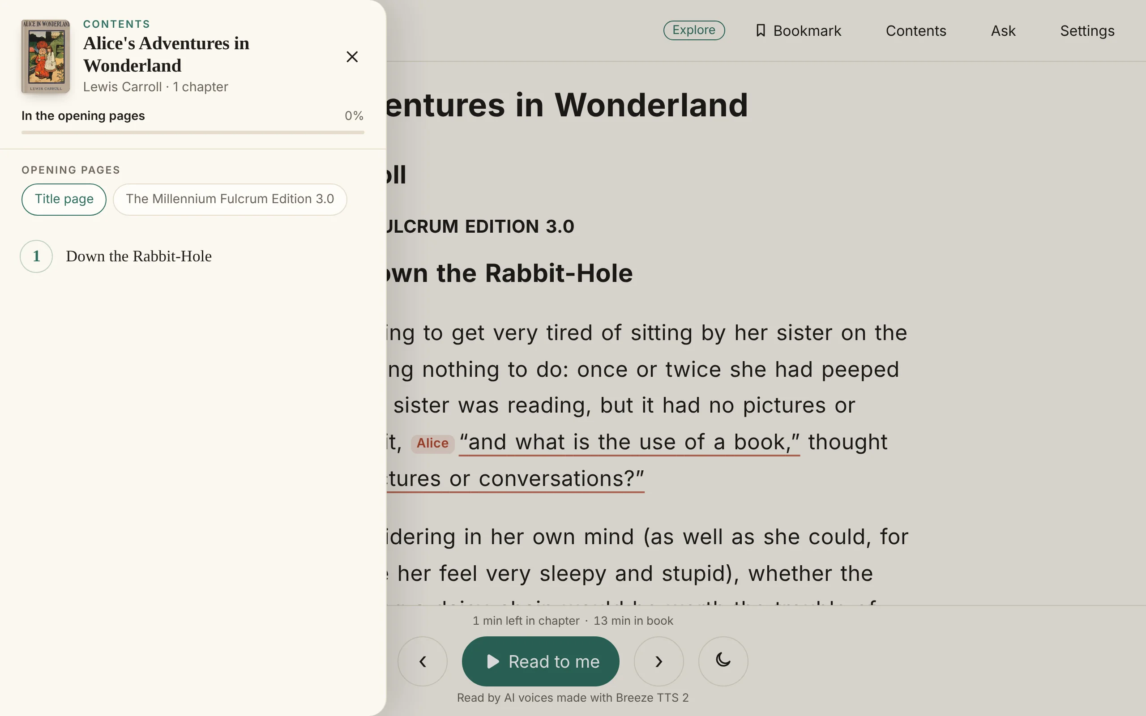Toggle dark mode with moon icon
The image size is (1146, 716).
pyautogui.click(x=723, y=661)
